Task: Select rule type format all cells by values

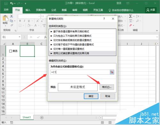Action: click(x=82, y=31)
